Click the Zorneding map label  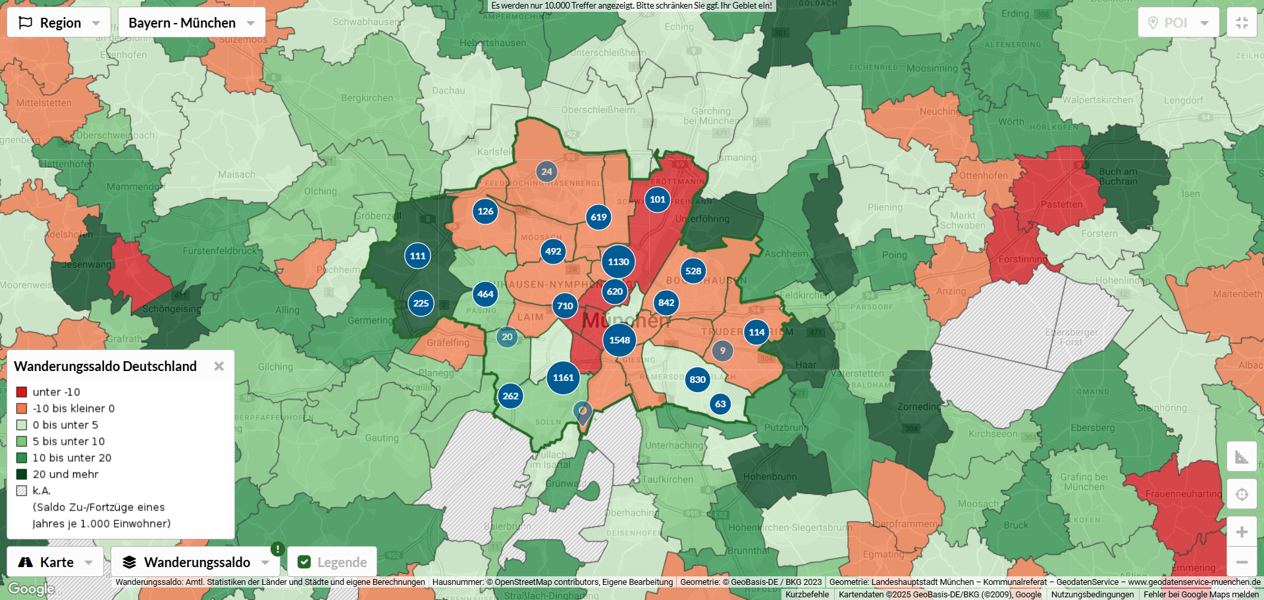920,407
